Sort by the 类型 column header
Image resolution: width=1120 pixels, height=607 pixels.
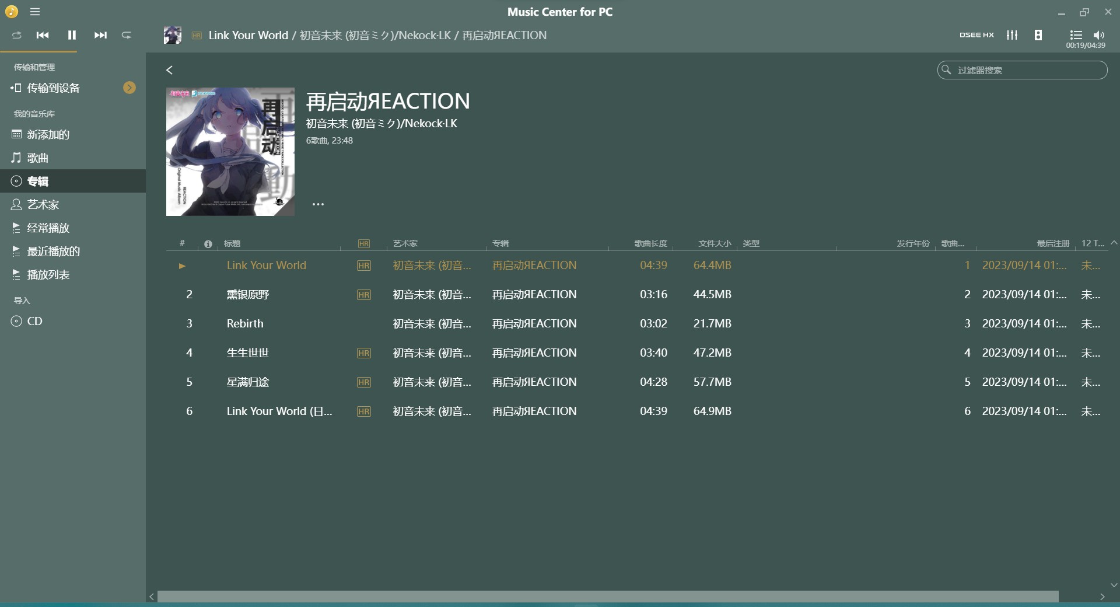[x=751, y=243]
